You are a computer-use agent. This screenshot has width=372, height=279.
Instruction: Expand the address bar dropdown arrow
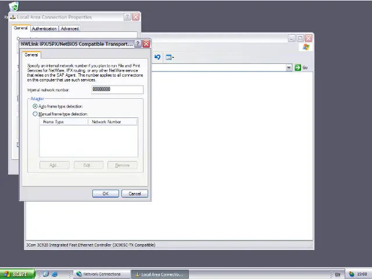[x=289, y=67]
